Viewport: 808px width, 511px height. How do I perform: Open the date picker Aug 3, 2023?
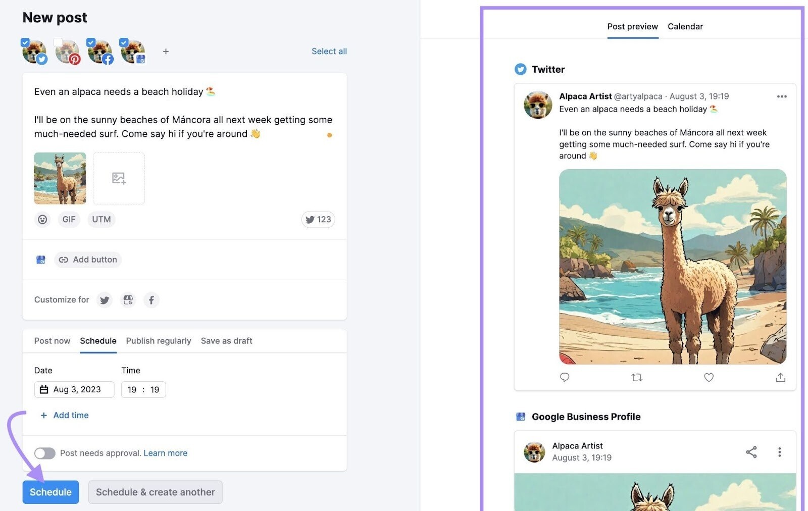(x=74, y=389)
